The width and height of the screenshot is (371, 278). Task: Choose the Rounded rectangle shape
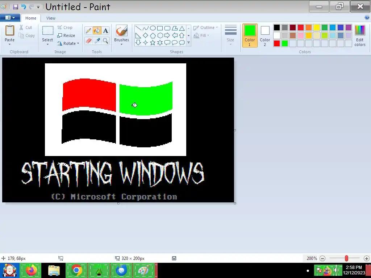[167, 28]
